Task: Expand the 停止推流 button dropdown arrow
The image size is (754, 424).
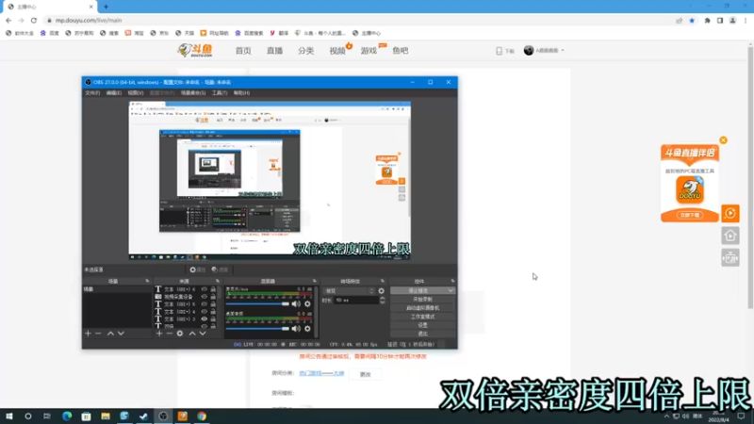Action: pos(451,290)
